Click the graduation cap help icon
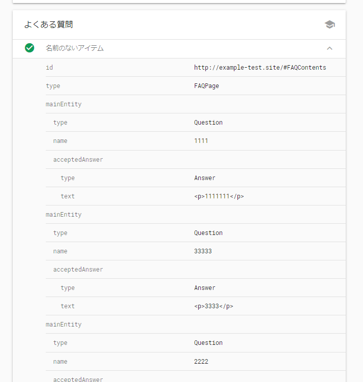 [x=329, y=24]
